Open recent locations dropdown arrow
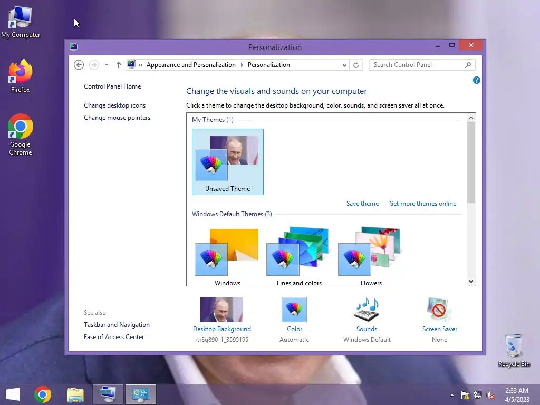This screenshot has width=540, height=405. tap(107, 65)
